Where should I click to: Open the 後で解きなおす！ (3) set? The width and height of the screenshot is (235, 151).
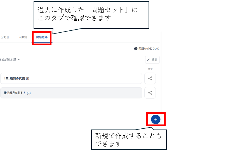71,93
